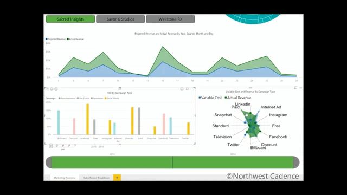Open the Marketing Overview page tab
This screenshot has width=347, height=195.
(65, 178)
